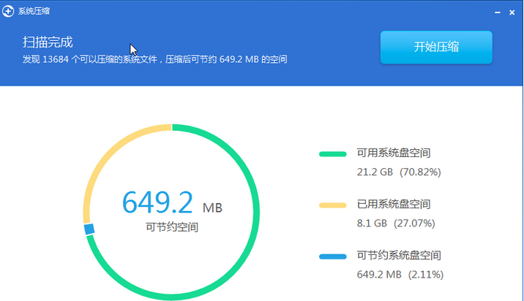Viewport: 524px width, 301px height.
Task: Click the yellow 已用系统盘空间 legend swatch
Action: [332, 205]
